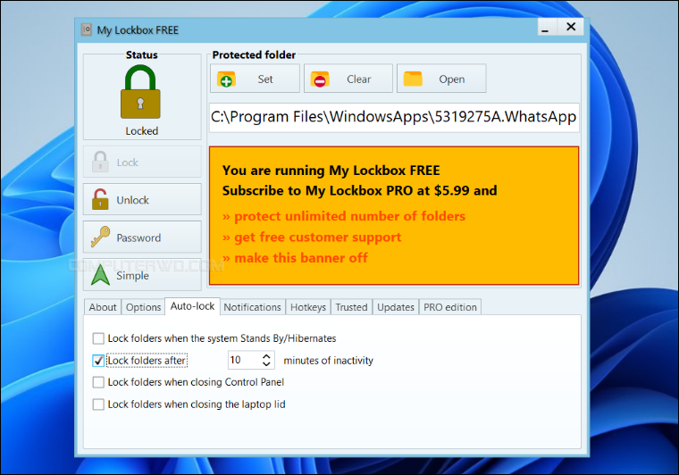Click the red minus Clear icon
The height and width of the screenshot is (475, 679).
320,79
